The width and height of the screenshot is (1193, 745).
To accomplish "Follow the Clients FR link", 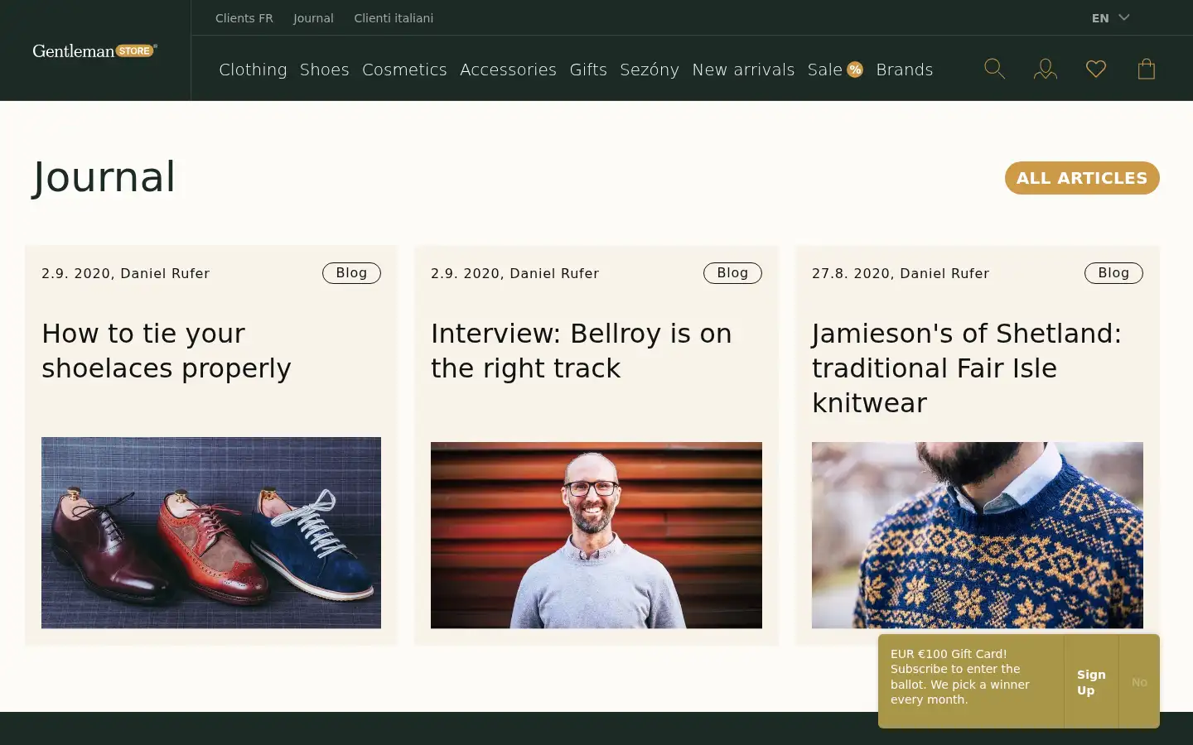I will [x=244, y=18].
